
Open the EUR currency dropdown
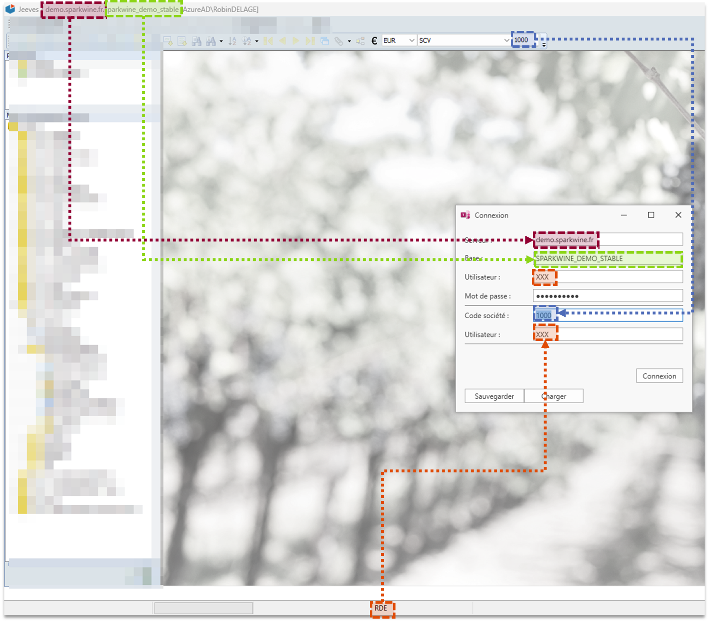pos(411,41)
